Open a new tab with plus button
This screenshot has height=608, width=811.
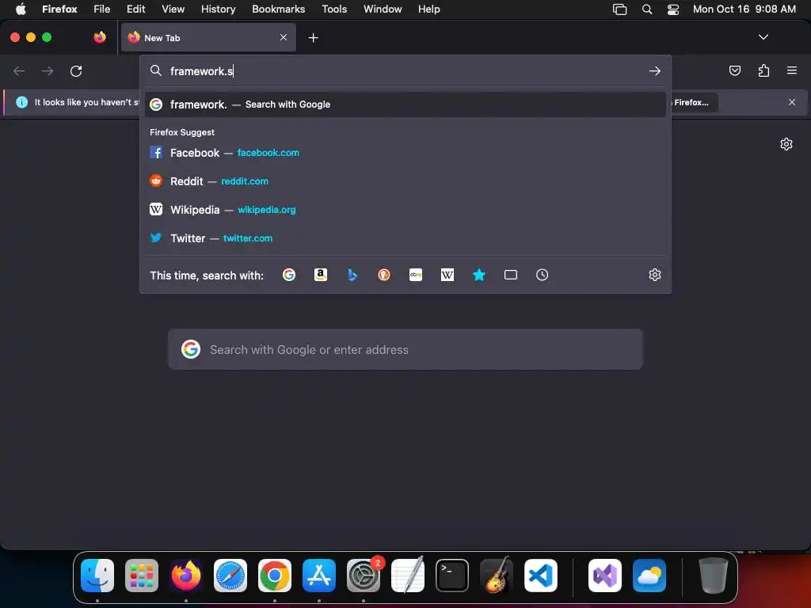pyautogui.click(x=313, y=38)
